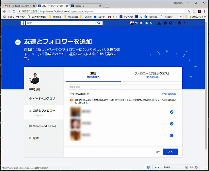209x171 pixels.
Task: Expand the bookmarks bar overflow chevron
Action: [181, 17]
